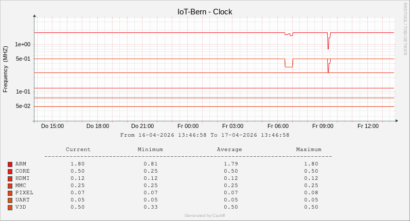Click the Average column header
This screenshot has height=221, width=410.
(229, 150)
